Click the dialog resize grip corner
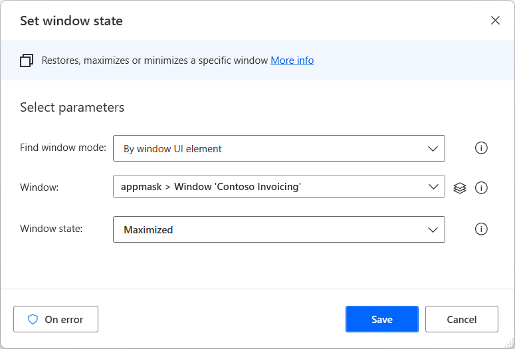The width and height of the screenshot is (515, 349). pyautogui.click(x=510, y=344)
